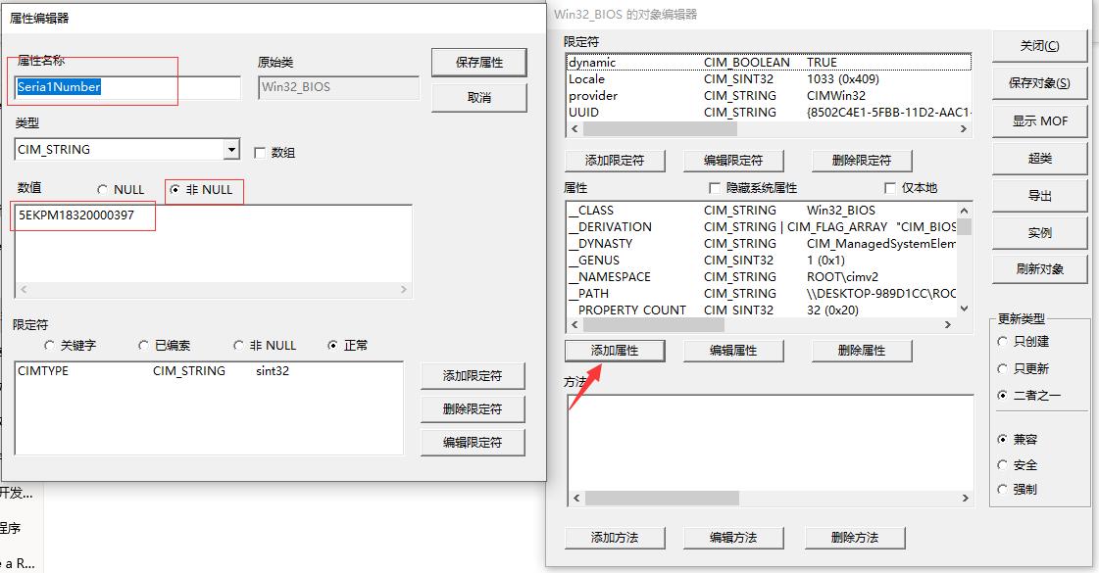Click inside the 属性名称 input field
The height and width of the screenshot is (573, 1099).
click(93, 87)
